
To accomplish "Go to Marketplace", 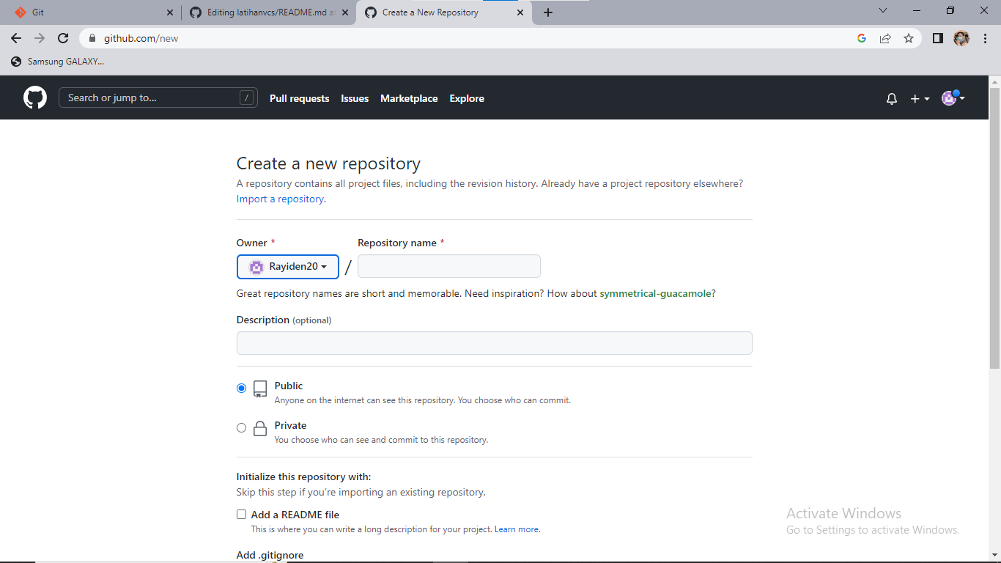I will coord(409,98).
